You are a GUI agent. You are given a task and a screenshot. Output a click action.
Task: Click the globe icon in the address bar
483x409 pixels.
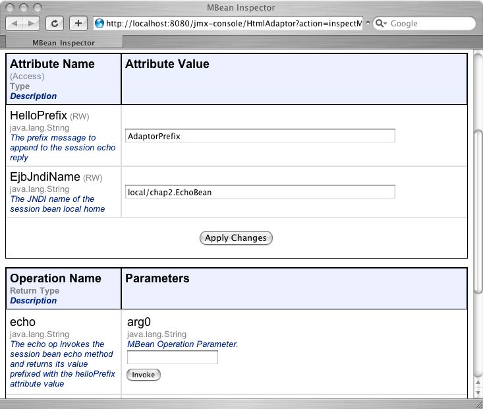[x=99, y=23]
